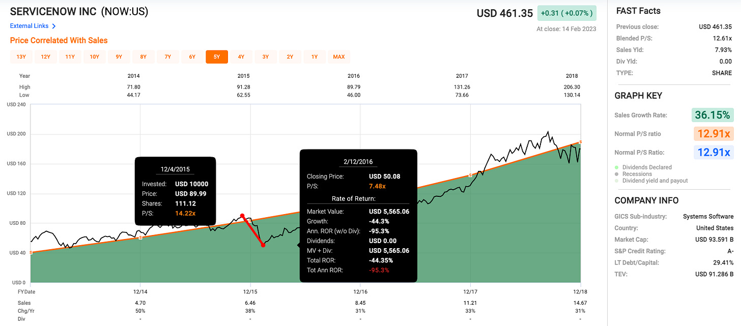Select the 13Y time range

(21, 57)
